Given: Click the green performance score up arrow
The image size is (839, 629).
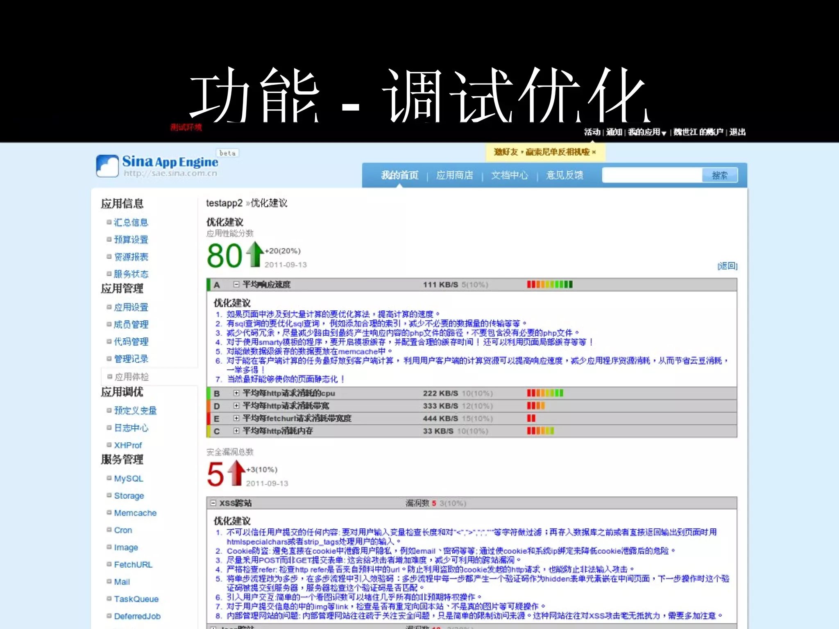Looking at the screenshot, I should (256, 254).
